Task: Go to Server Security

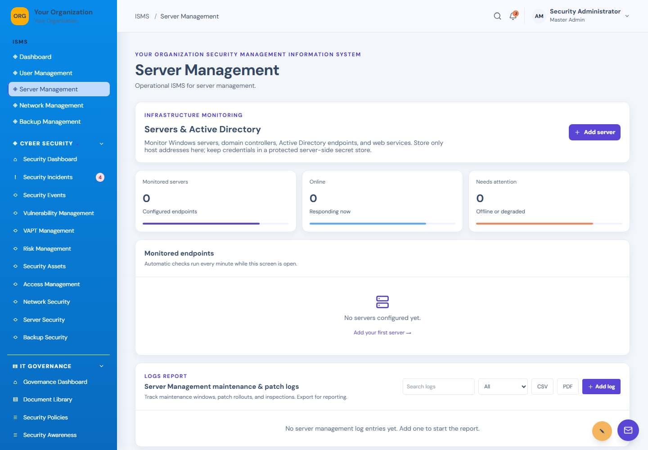Action: [59, 320]
